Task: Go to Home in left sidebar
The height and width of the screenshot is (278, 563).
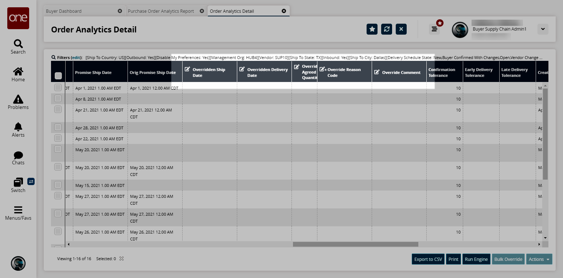Action: coord(18,74)
